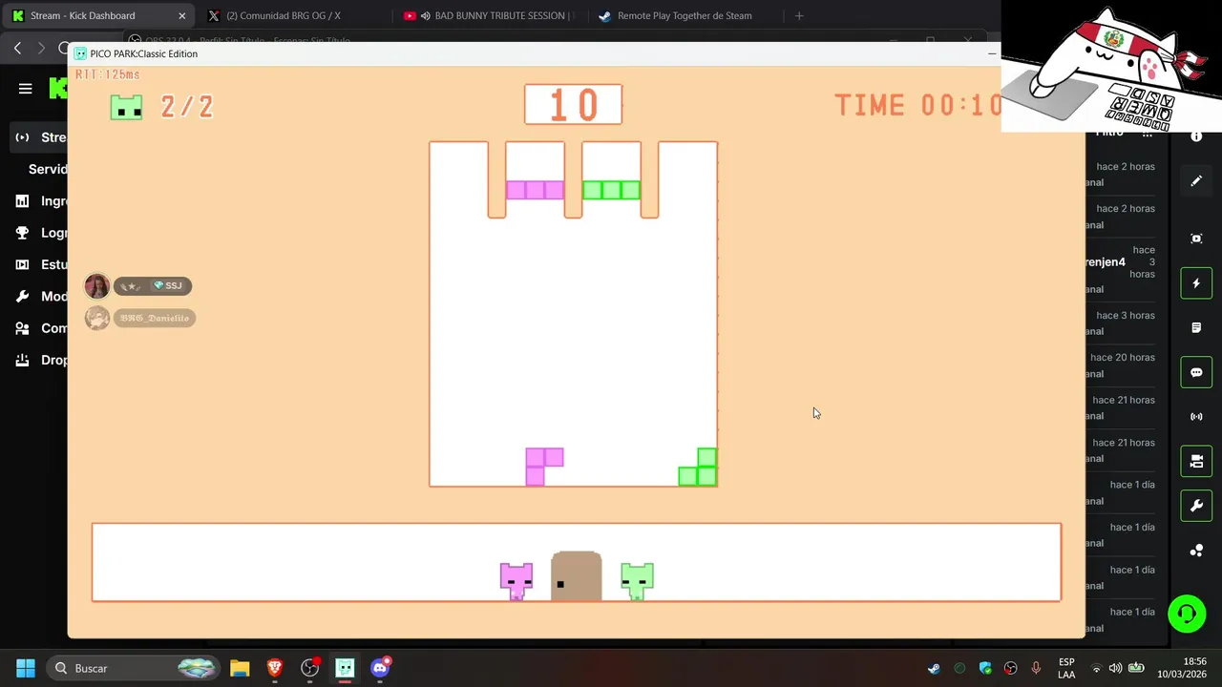The height and width of the screenshot is (687, 1222).
Task: Toggle the wrench moderation tools icon
Action: 1196,506
